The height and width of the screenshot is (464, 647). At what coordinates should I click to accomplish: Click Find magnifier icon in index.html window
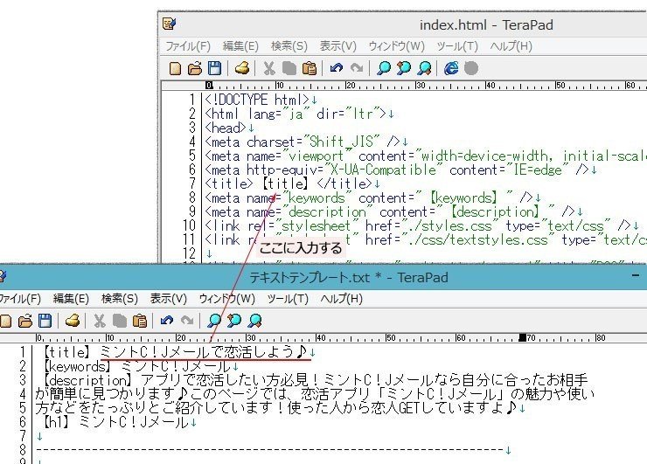pyautogui.click(x=384, y=68)
